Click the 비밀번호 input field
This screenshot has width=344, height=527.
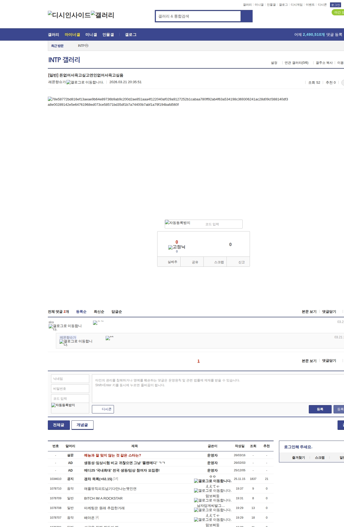(70, 389)
